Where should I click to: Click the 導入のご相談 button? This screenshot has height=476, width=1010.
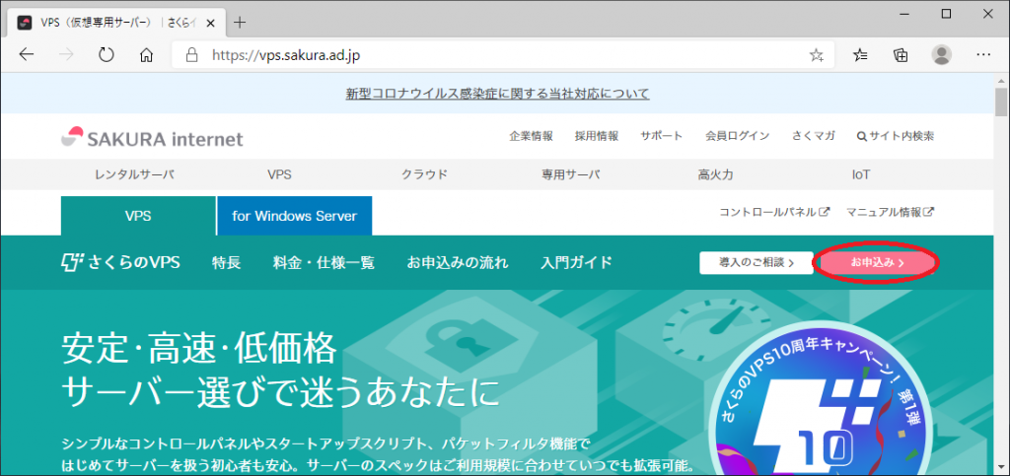tap(756, 263)
